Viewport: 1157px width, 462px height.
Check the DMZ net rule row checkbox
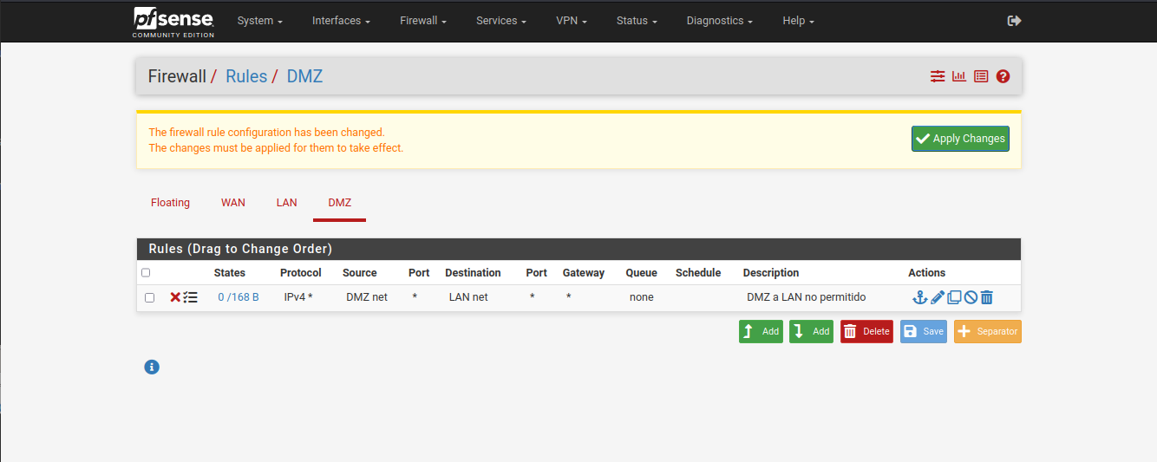coord(149,297)
